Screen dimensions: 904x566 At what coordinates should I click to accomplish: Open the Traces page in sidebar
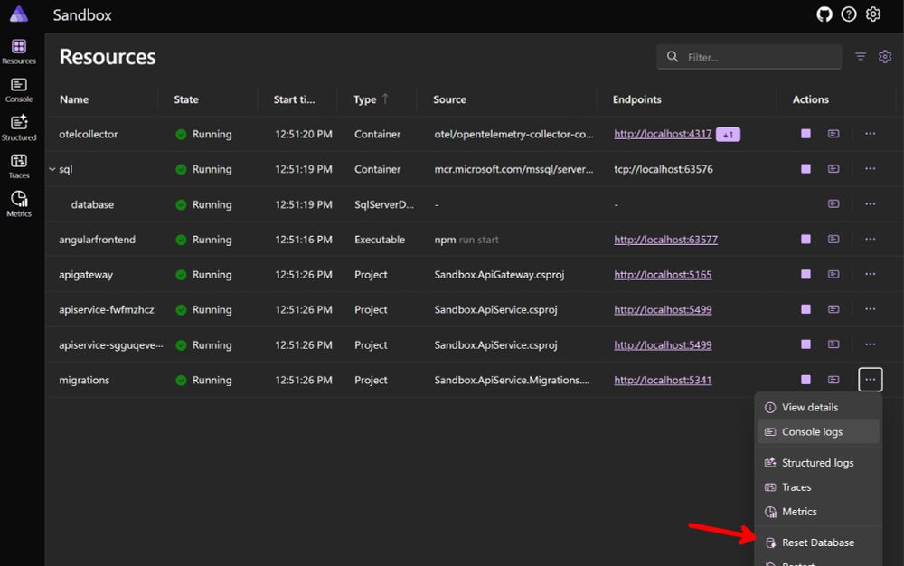18,166
